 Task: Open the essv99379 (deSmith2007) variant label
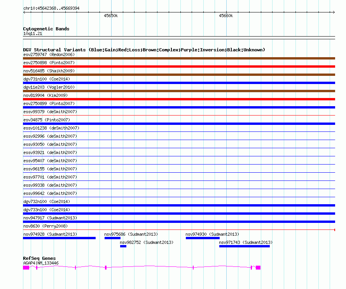pos(50,112)
